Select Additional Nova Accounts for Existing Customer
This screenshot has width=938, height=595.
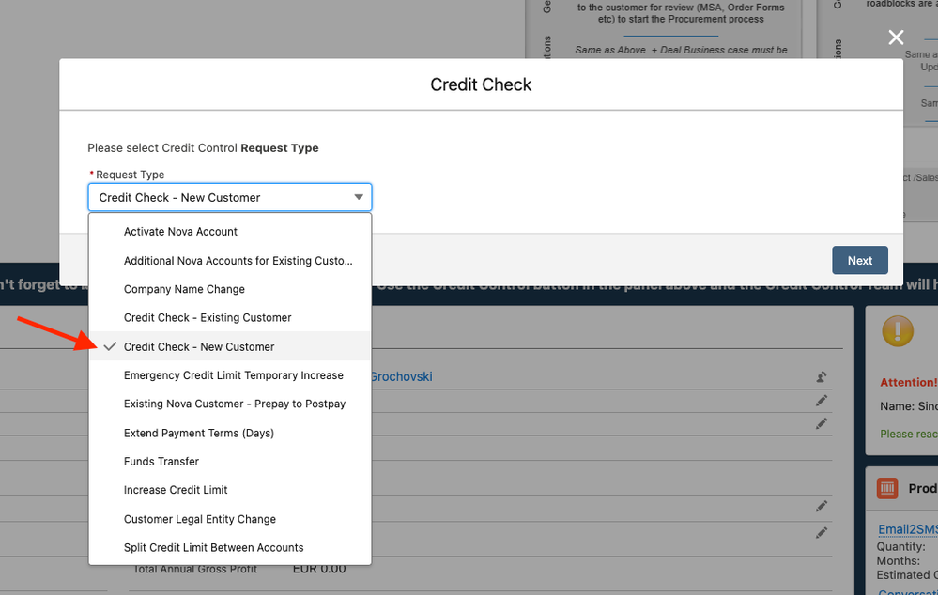tap(230, 261)
